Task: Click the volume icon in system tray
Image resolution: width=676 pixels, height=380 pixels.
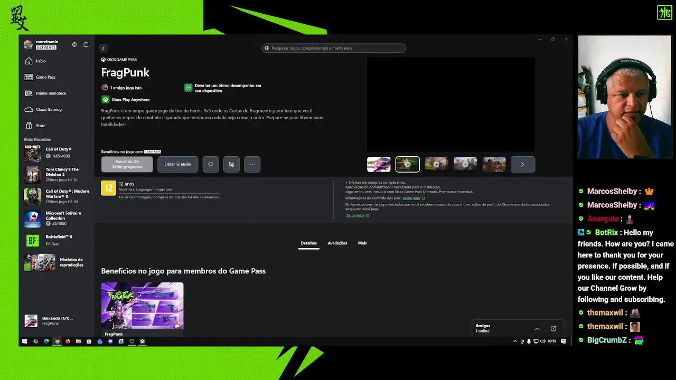Action: tap(542, 341)
